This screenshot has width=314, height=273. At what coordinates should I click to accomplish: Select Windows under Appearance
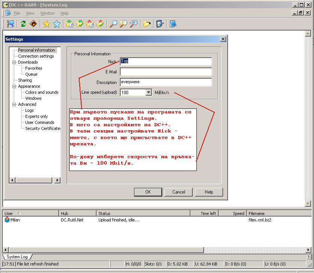(33, 98)
